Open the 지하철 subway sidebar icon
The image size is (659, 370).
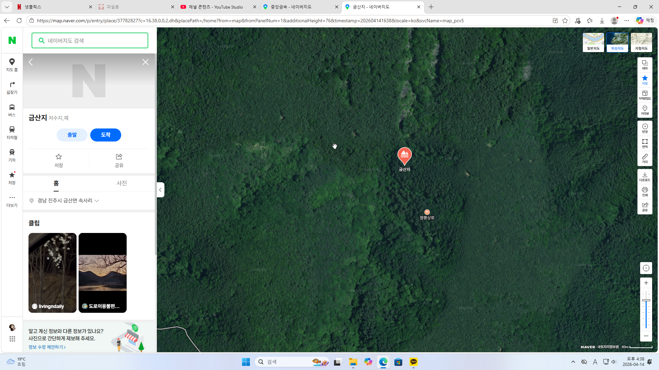(x=12, y=133)
